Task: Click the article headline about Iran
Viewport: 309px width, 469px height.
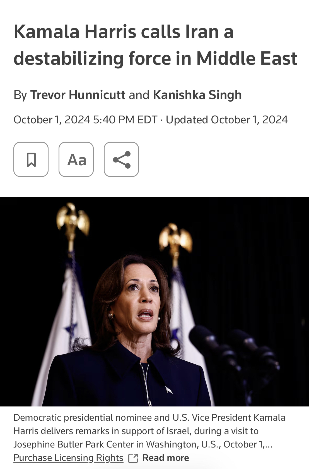Action: pos(155,45)
